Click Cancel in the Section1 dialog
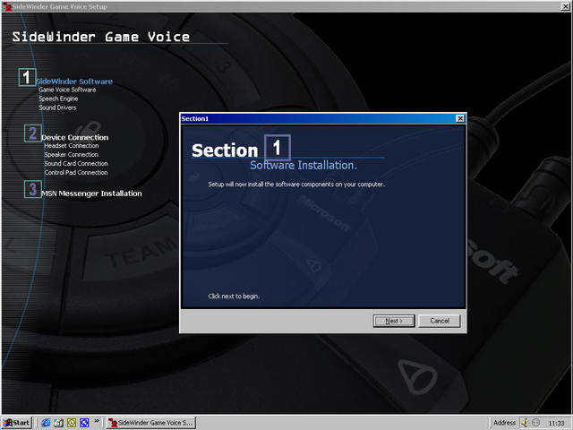Screen dimensions: 573x430 (440, 321)
